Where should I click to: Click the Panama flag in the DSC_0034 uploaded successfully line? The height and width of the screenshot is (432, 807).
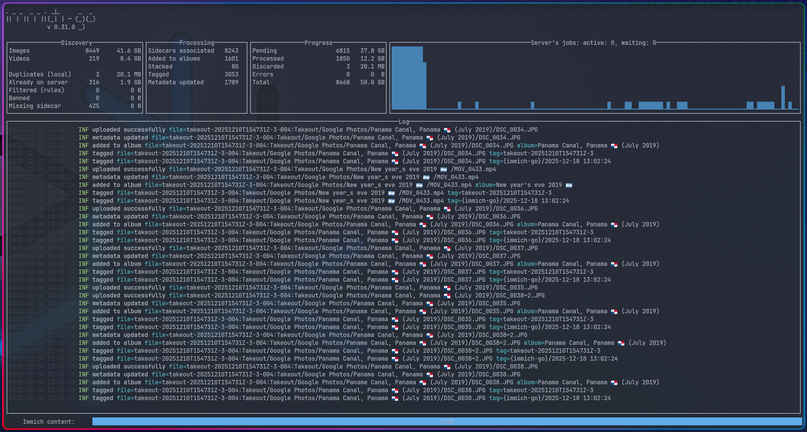(447, 130)
